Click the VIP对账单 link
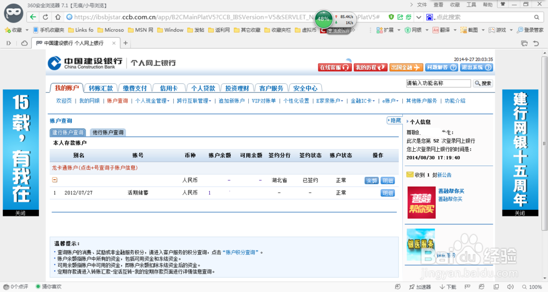548x292 pixels. 264,101
